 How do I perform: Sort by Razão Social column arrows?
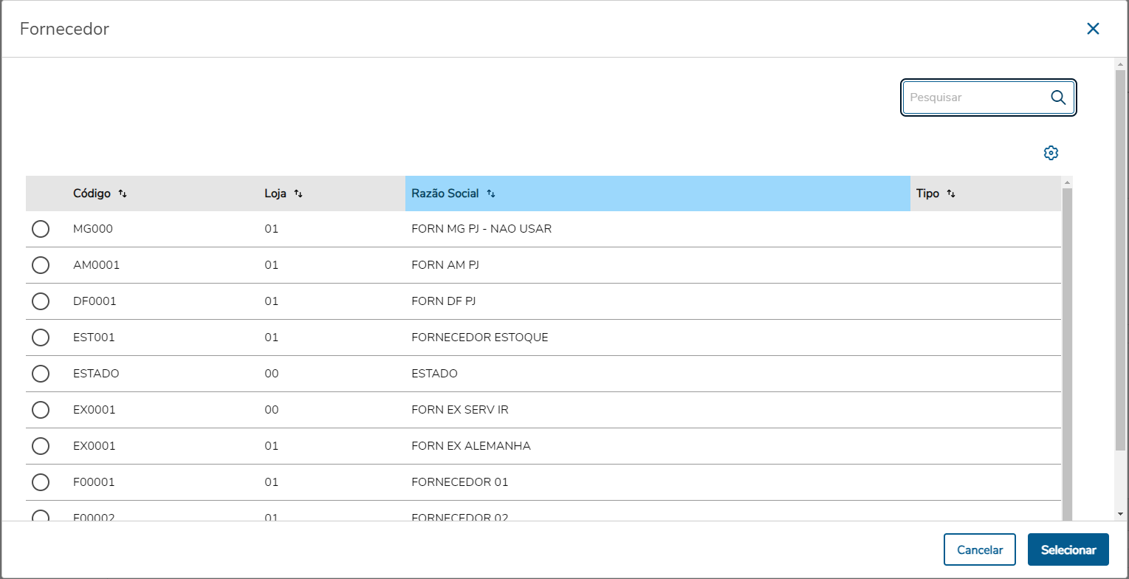(x=491, y=193)
